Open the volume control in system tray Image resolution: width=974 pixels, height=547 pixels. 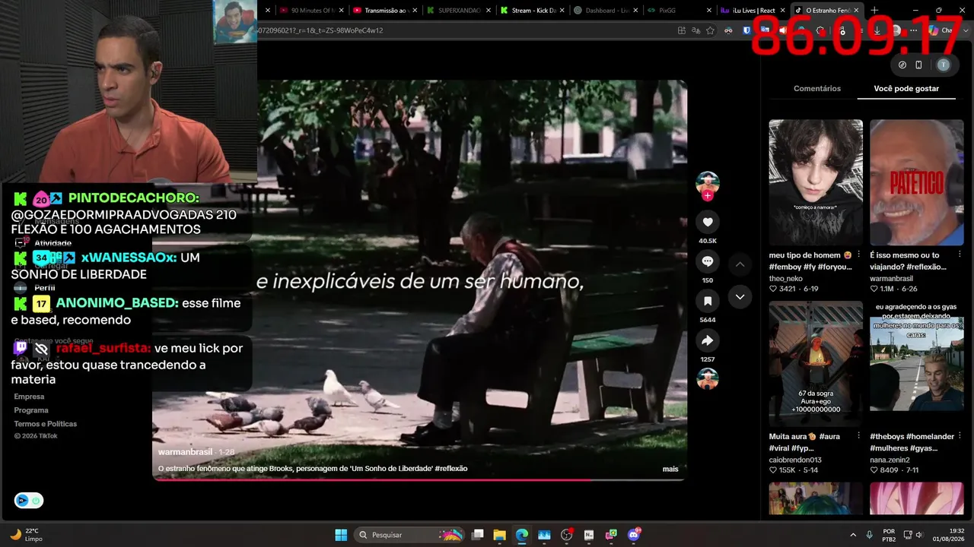[x=918, y=535]
